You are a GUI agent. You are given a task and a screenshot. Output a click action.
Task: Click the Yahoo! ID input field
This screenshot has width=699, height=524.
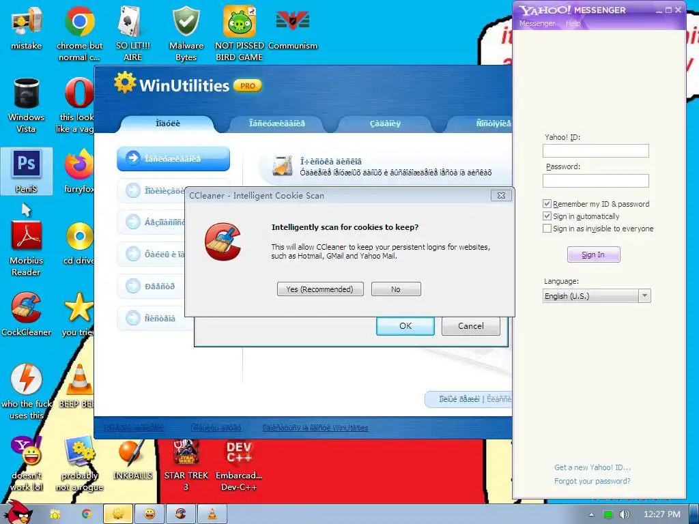[x=595, y=151]
